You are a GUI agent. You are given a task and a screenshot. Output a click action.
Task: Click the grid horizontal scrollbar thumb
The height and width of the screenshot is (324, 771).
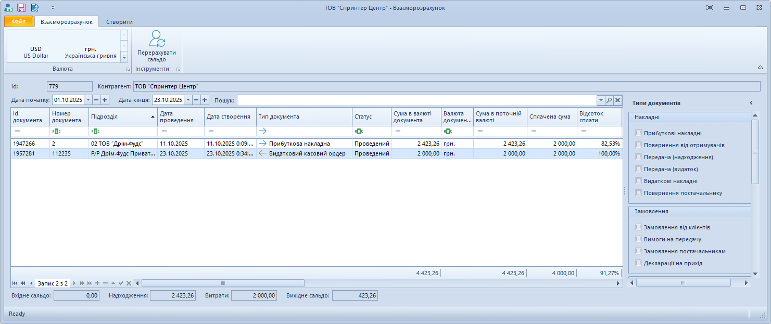(x=223, y=283)
